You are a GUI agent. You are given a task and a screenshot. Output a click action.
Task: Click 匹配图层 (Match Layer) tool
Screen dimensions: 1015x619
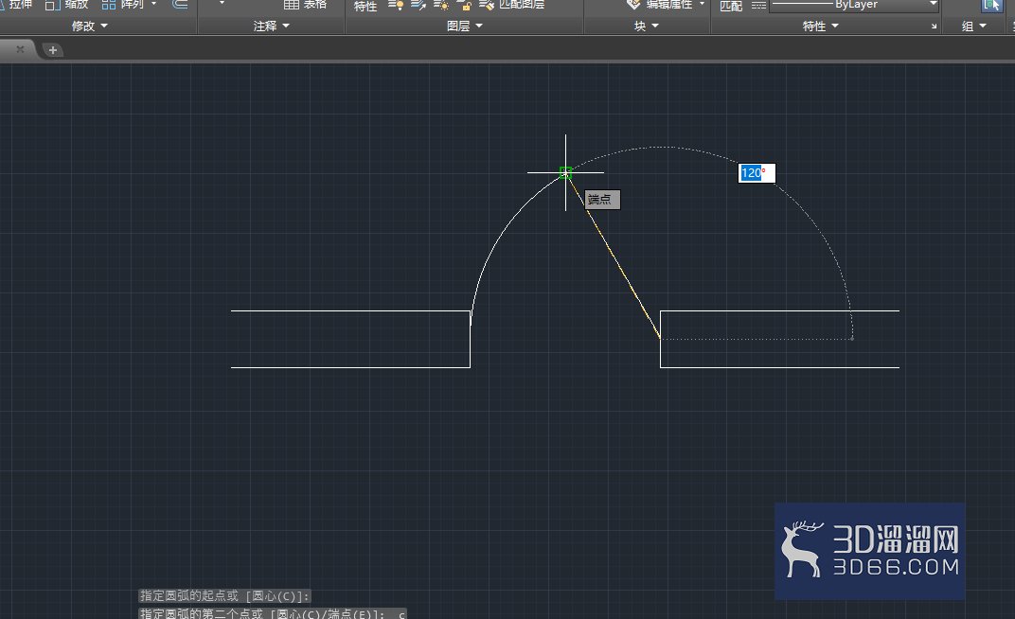[512, 5]
